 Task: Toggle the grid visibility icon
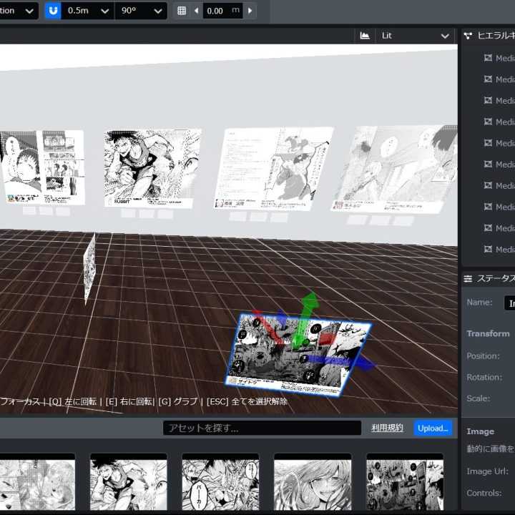click(182, 11)
